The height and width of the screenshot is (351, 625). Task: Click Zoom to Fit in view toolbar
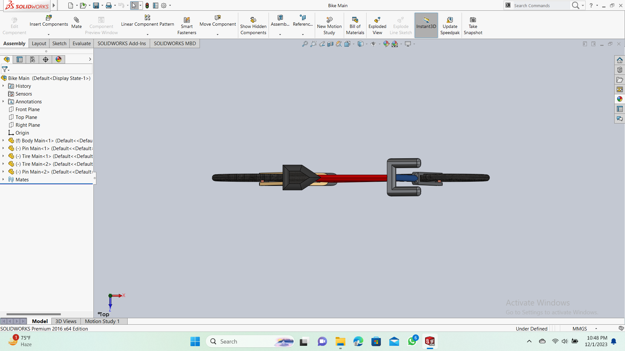coord(305,44)
